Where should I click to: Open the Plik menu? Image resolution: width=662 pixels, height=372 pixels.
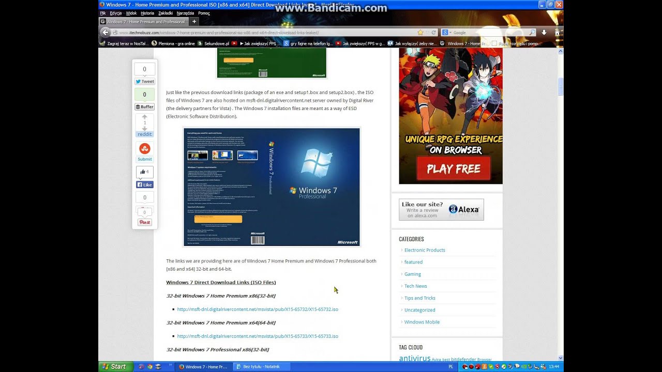click(x=103, y=13)
